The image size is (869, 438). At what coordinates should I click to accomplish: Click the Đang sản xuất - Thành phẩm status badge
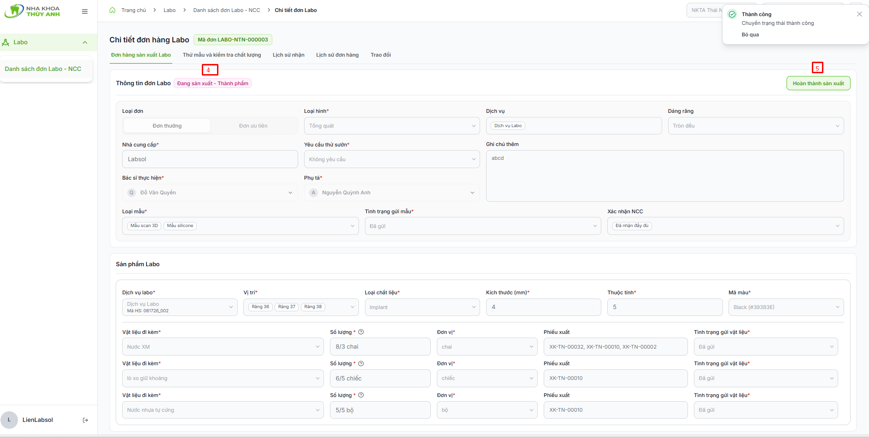coord(212,83)
